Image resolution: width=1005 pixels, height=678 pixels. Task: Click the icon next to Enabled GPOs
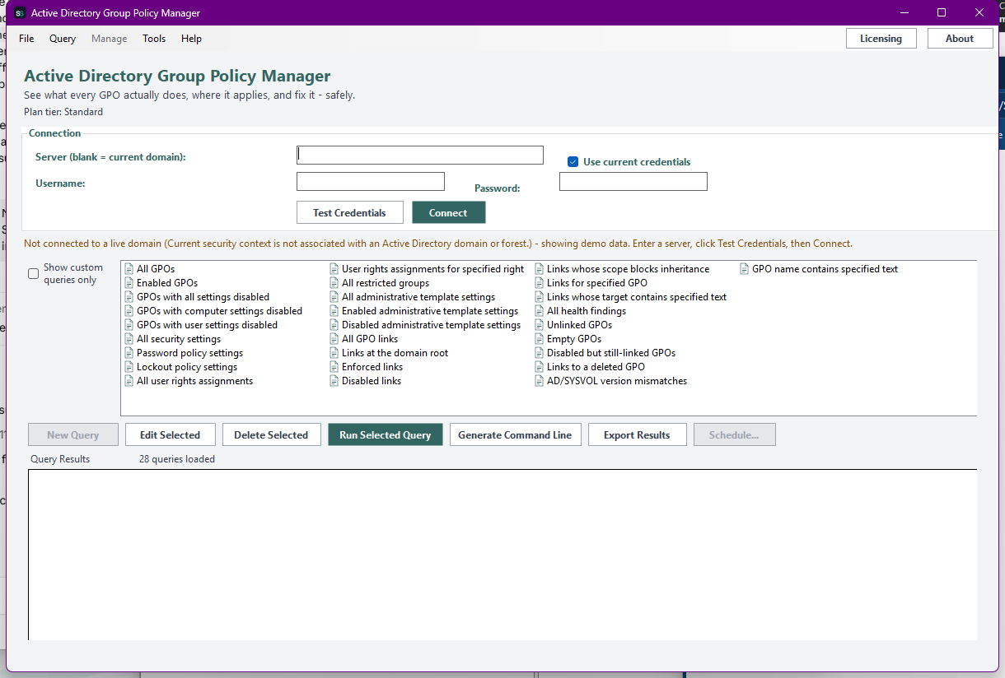click(x=129, y=283)
